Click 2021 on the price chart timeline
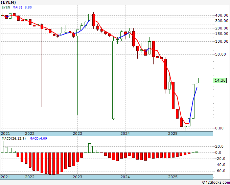230x185 pixels. pyautogui.click(x=5, y=133)
